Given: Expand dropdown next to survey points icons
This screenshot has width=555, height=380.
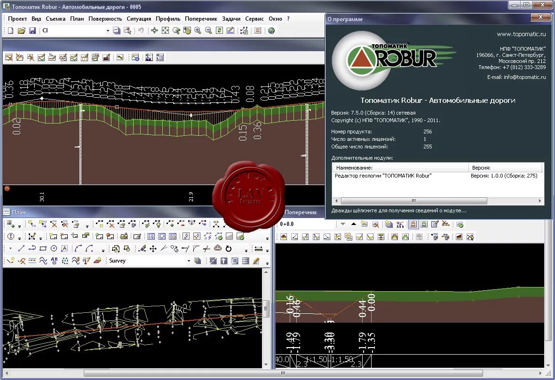Looking at the screenshot, I should click(87, 226).
